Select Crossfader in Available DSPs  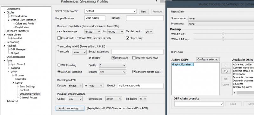239,74
